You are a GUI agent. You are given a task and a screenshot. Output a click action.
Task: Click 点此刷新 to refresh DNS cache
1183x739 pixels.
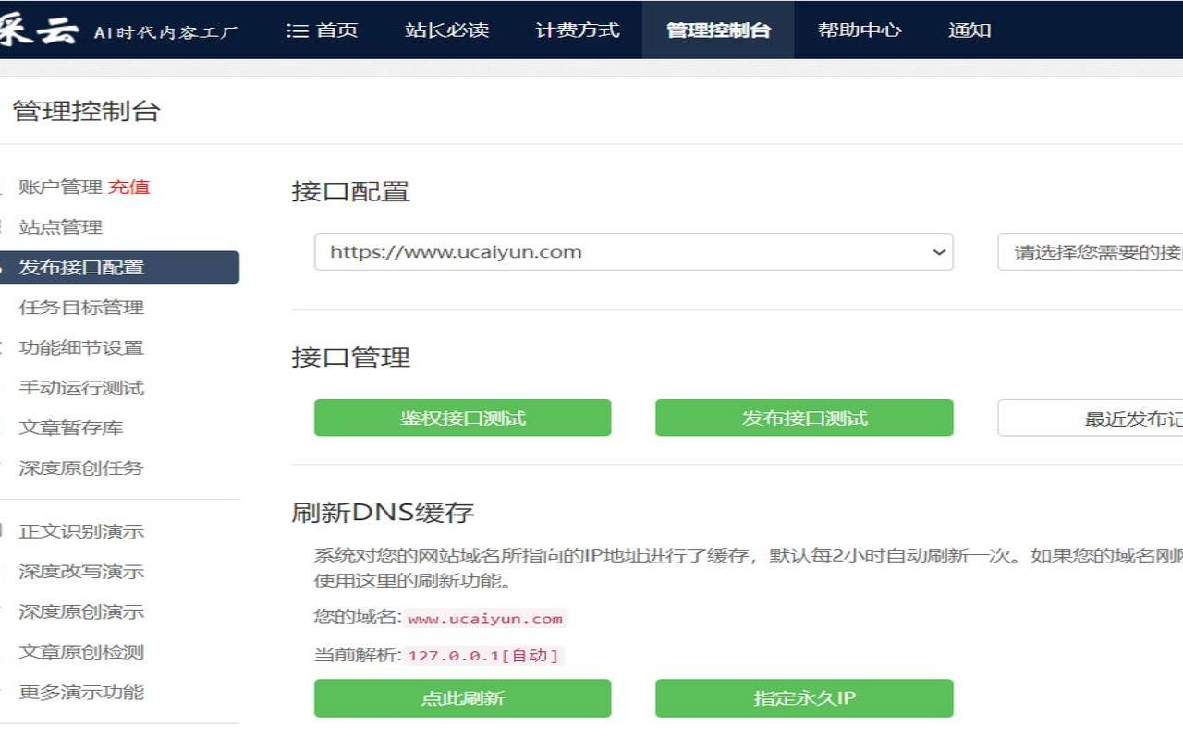[462, 698]
